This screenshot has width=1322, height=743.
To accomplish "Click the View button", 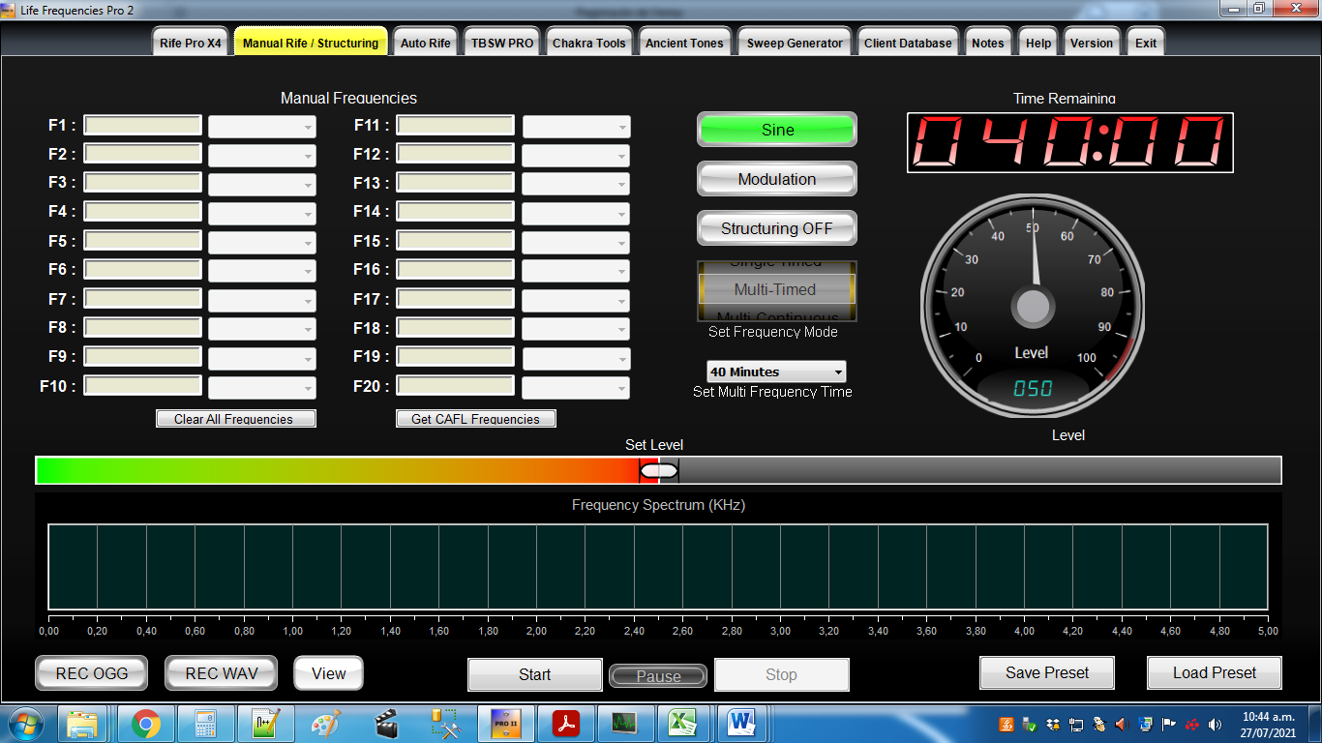I will pyautogui.click(x=329, y=673).
